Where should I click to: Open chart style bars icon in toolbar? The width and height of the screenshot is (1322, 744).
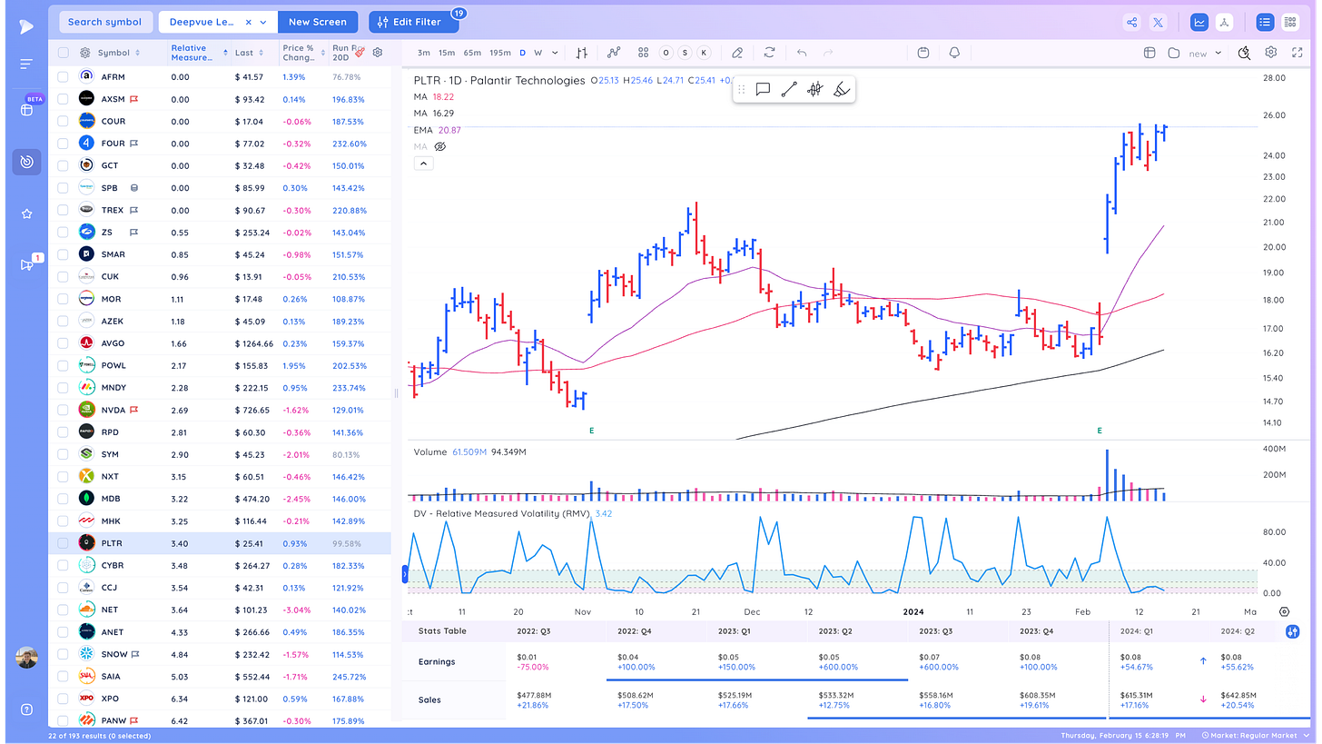point(582,53)
